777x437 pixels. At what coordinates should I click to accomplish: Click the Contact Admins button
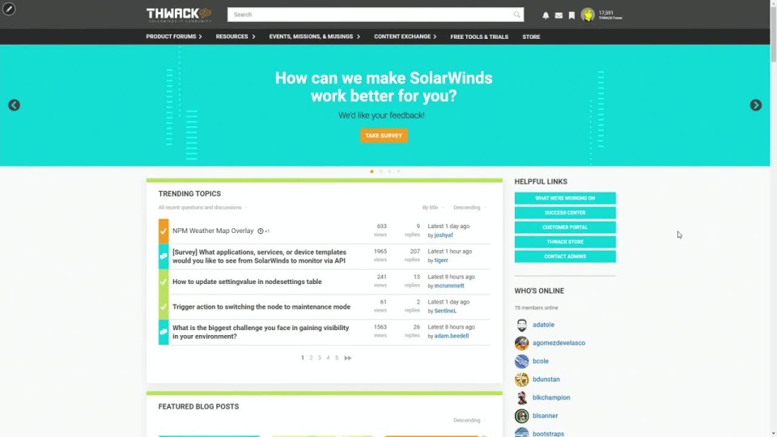565,257
